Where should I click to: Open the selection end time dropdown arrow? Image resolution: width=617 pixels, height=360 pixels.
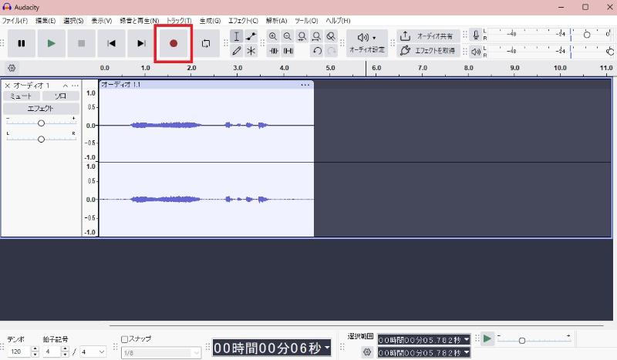[x=467, y=352]
